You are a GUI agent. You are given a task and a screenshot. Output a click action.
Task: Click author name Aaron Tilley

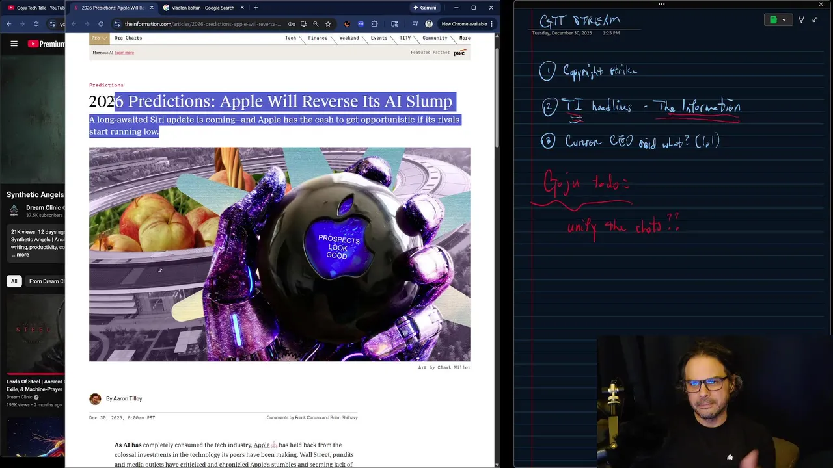tap(127, 398)
